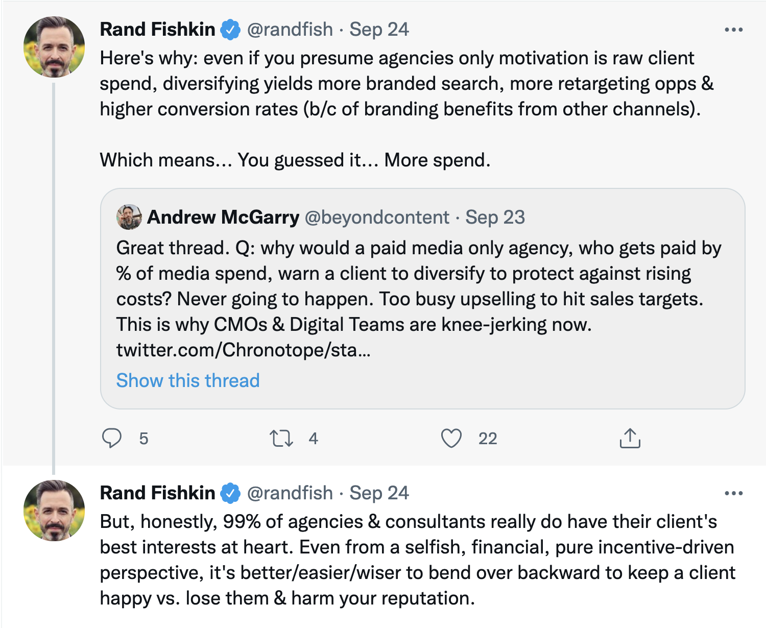Click Rand Fishkin's name on first tweet
The image size is (766, 628).
pos(157,30)
